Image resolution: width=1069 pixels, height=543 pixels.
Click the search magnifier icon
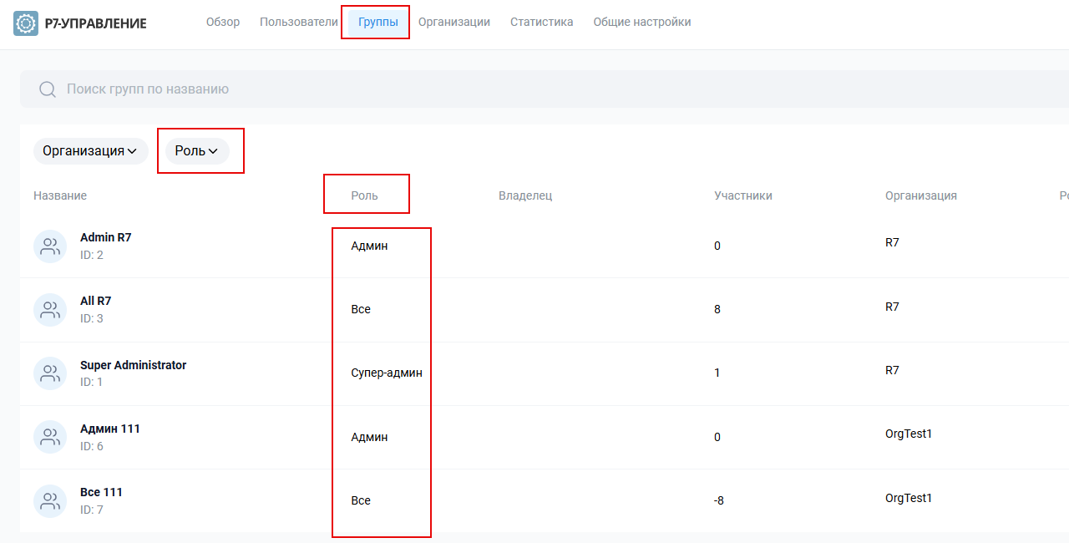(x=48, y=89)
